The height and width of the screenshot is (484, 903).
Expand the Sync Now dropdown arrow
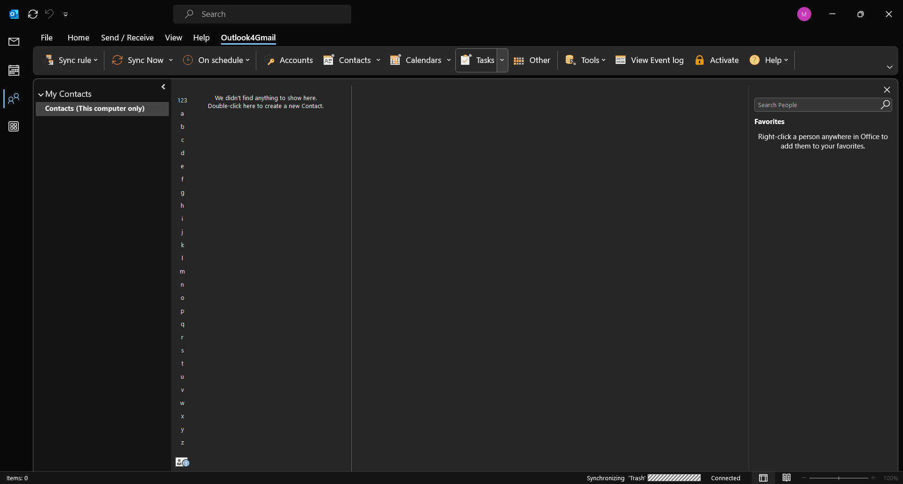[171, 60]
